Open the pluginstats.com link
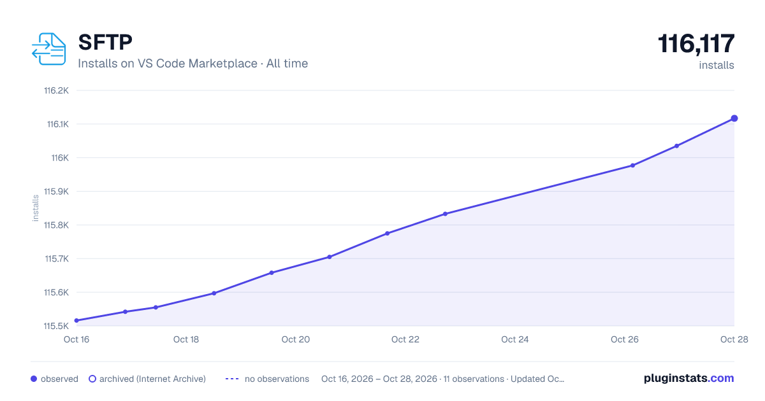765x401 pixels. coord(688,378)
